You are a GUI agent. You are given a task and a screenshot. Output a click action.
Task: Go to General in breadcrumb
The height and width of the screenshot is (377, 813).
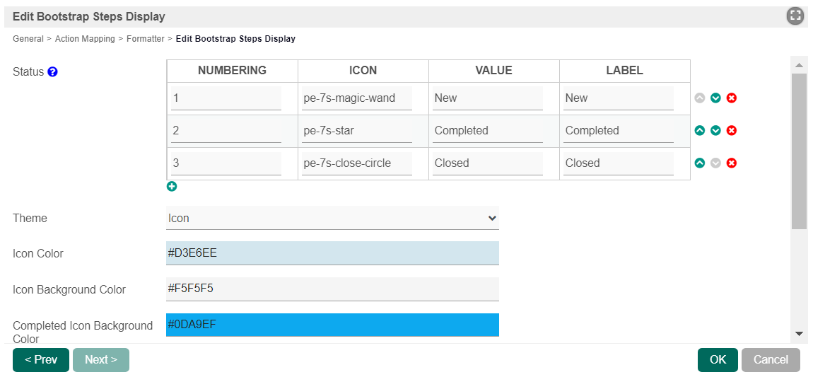(x=28, y=39)
